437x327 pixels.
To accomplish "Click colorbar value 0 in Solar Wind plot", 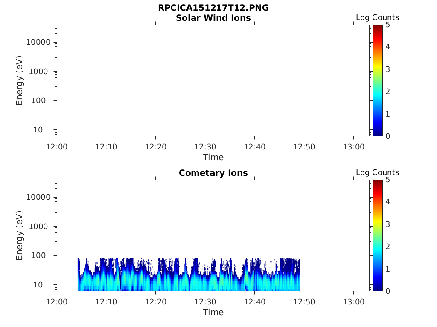I will 387,136.
